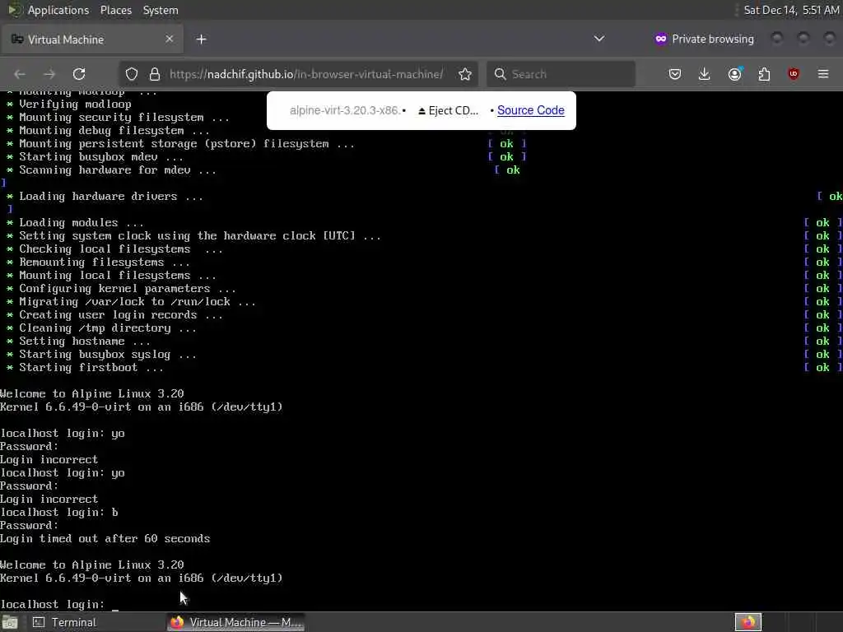Click the Eject CD button
The height and width of the screenshot is (632, 843).
point(449,111)
